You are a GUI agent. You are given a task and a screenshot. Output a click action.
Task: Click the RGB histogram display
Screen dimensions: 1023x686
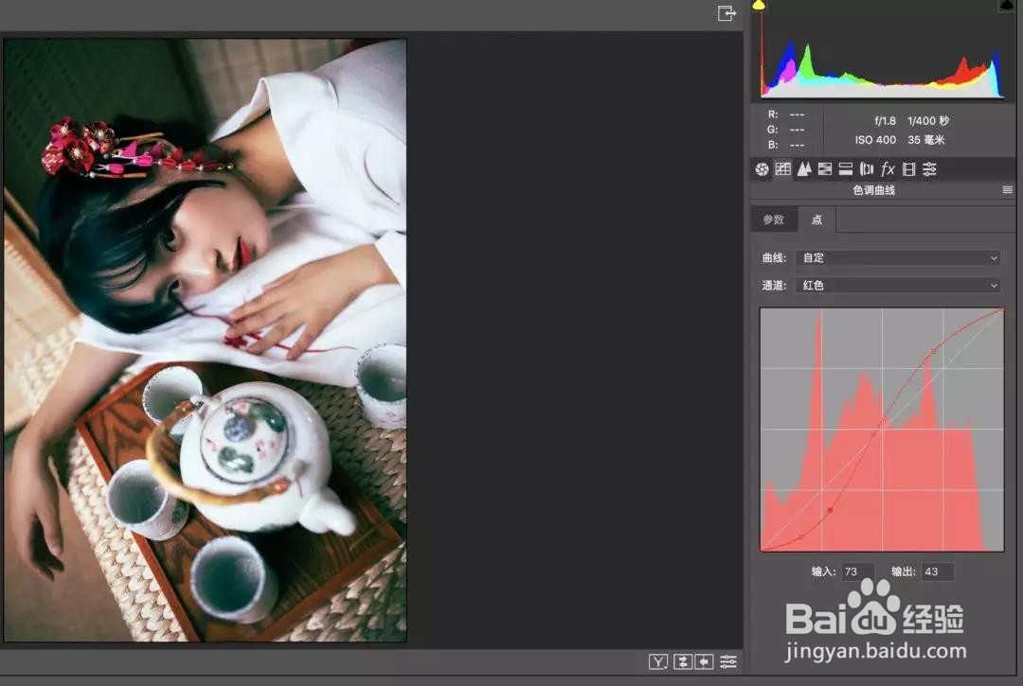[882, 54]
